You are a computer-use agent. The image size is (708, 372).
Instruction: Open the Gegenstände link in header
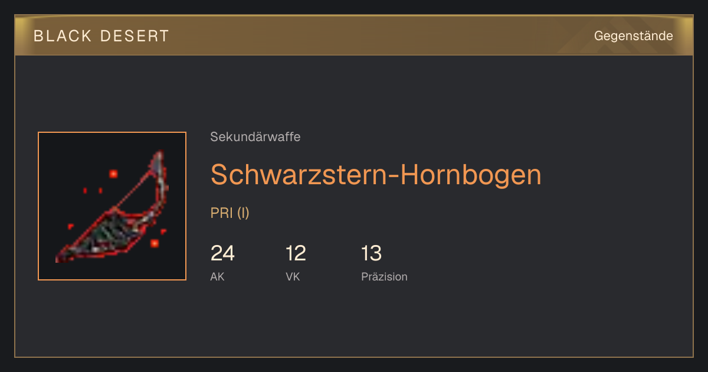[633, 35]
